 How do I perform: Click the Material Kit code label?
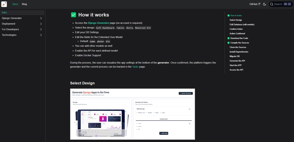click(143, 28)
